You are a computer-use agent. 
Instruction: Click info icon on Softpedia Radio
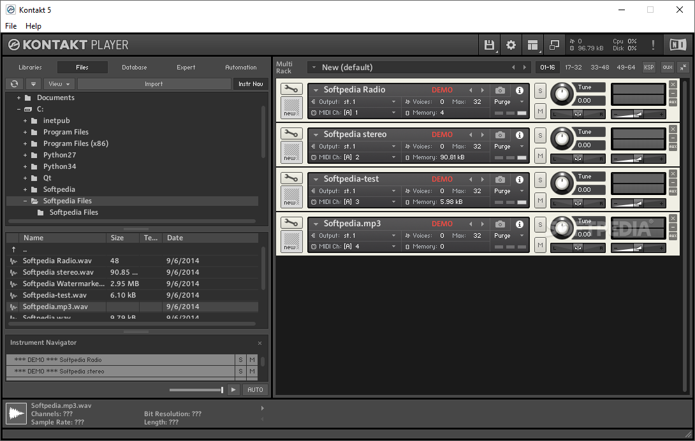[520, 90]
